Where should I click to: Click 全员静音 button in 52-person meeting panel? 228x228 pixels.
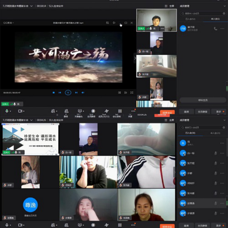(x=202, y=112)
